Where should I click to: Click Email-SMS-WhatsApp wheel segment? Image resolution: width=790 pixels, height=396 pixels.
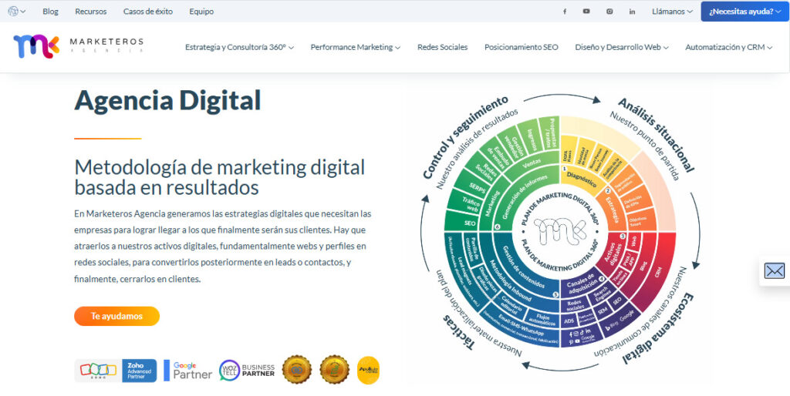(x=519, y=325)
